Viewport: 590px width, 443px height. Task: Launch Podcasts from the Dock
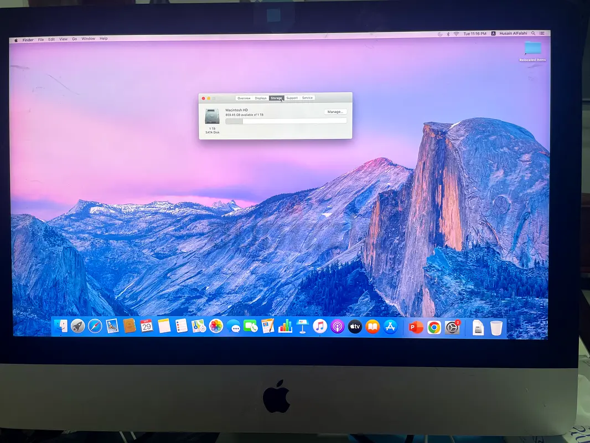(x=338, y=327)
